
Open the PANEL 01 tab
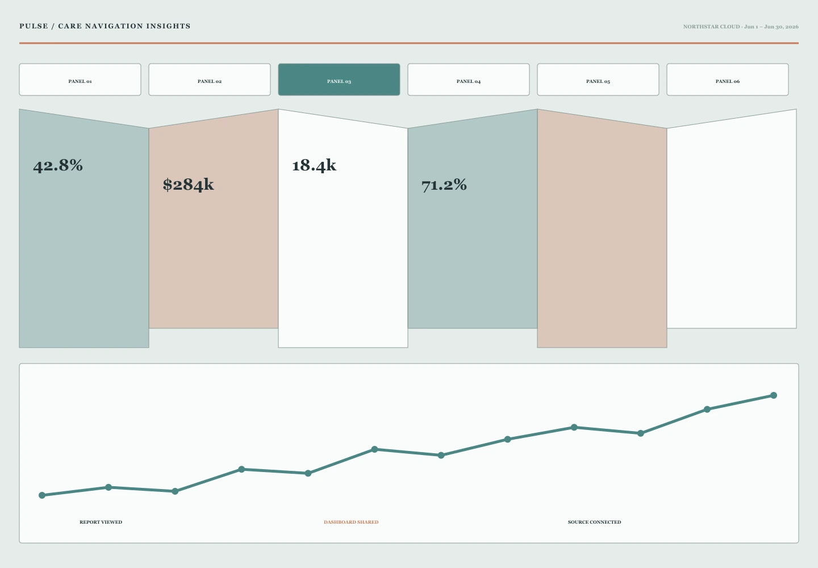tap(80, 80)
